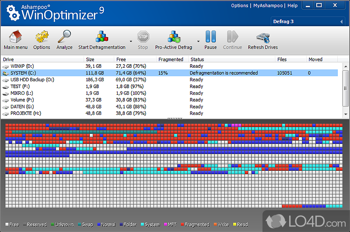Refresh Drives via the toolbar icon

click(x=262, y=36)
